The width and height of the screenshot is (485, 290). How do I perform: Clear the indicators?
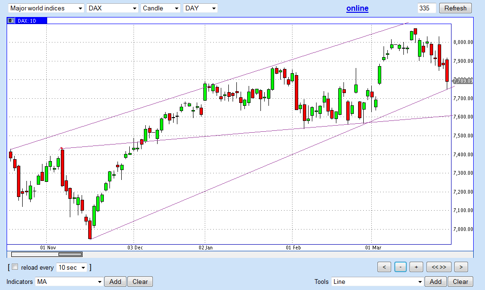coord(140,281)
